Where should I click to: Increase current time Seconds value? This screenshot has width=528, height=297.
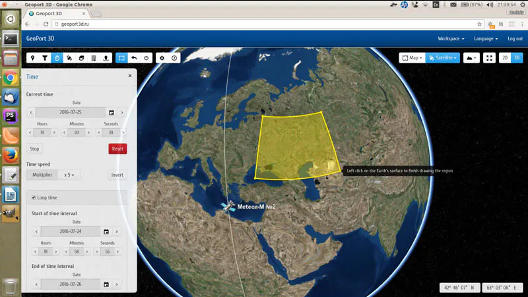(x=123, y=133)
